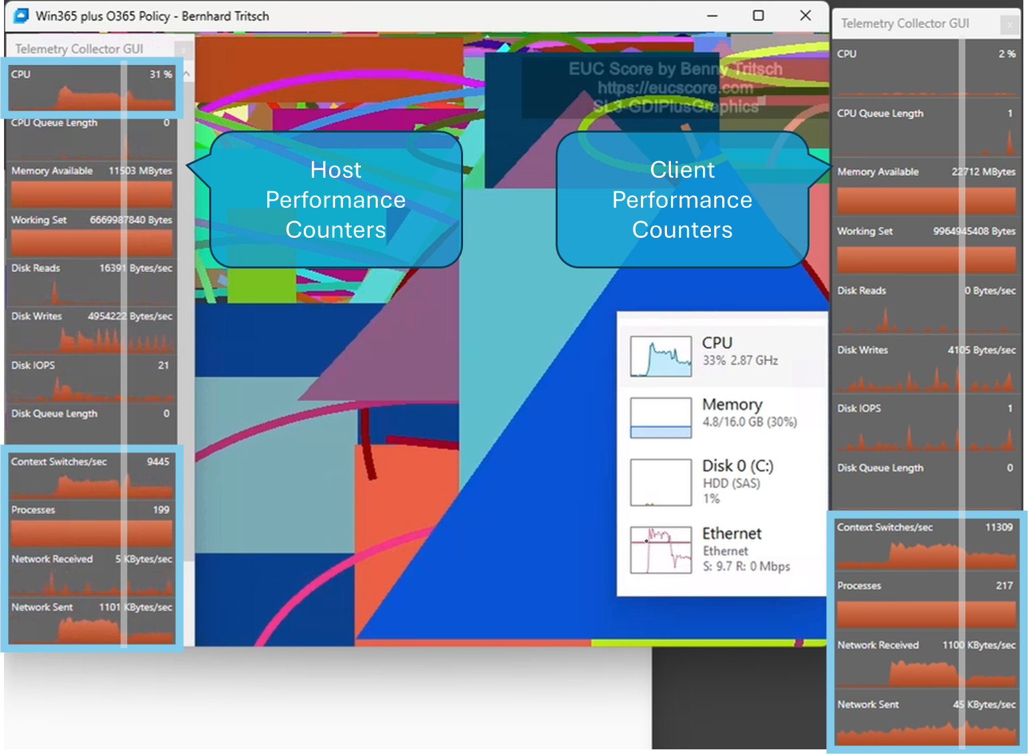The width and height of the screenshot is (1028, 754).
Task: Collapse the host CPU counter using the chevron
Action: pyautogui.click(x=187, y=75)
